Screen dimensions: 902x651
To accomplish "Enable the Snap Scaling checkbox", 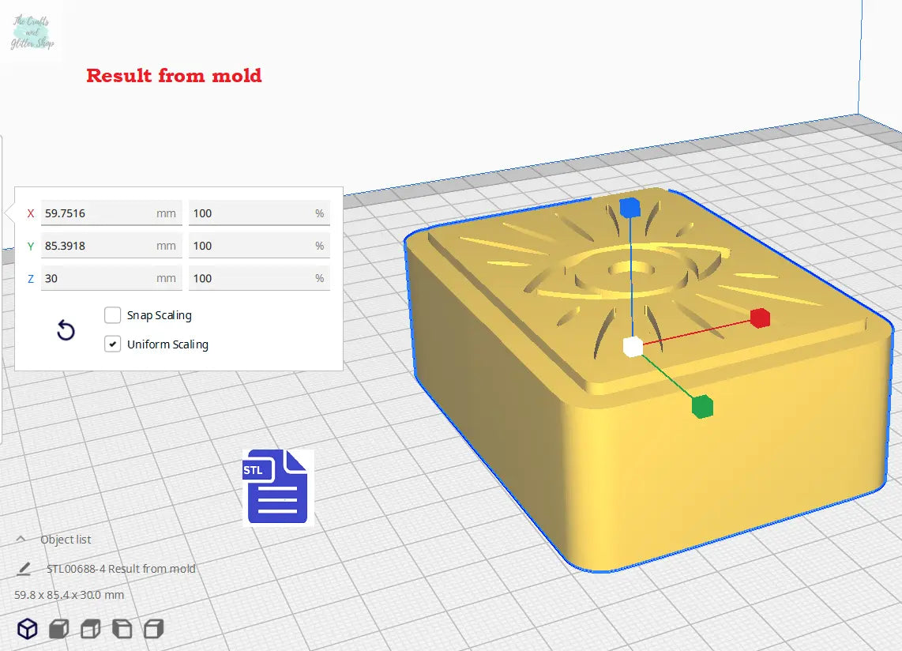I will click(113, 315).
